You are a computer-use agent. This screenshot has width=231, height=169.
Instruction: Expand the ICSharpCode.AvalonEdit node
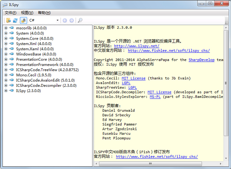tap(6, 80)
